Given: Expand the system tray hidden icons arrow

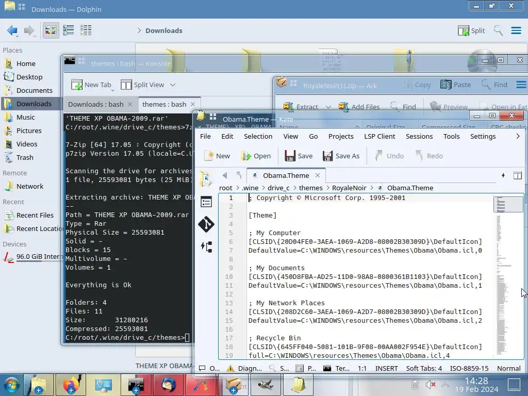Looking at the screenshot, I should (x=445, y=385).
